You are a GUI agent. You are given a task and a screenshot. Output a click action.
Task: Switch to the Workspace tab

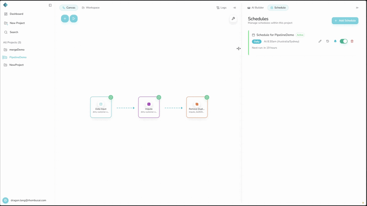pos(91,8)
